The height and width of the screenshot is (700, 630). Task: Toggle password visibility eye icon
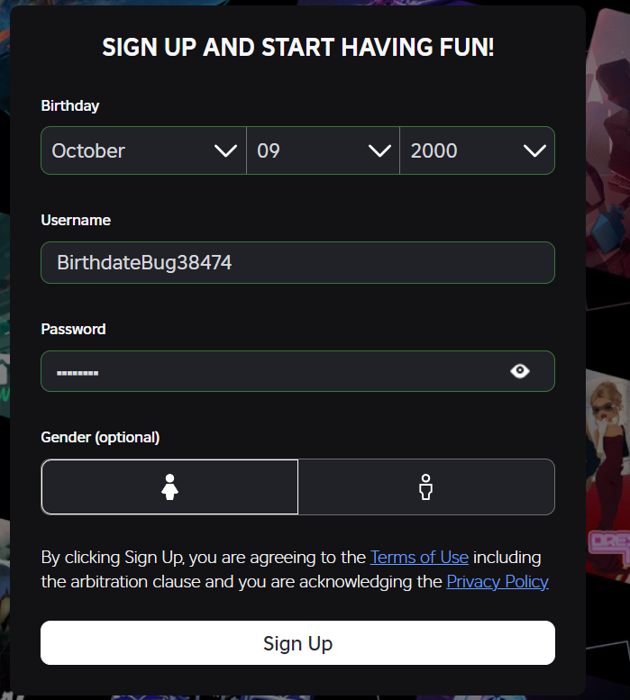(x=520, y=371)
